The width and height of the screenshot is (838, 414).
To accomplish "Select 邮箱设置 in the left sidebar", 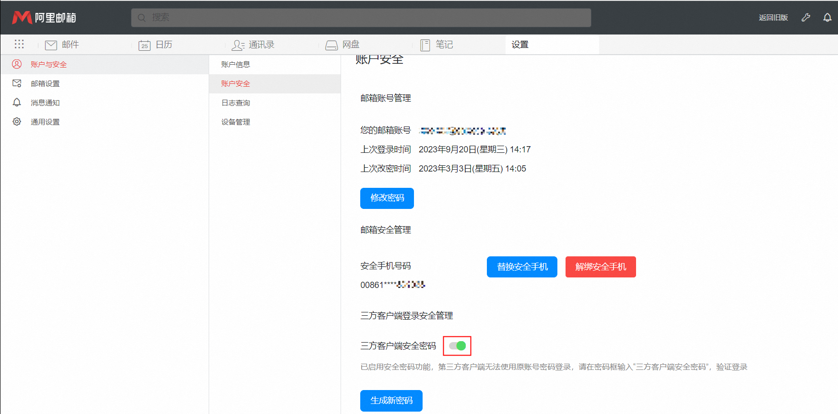I will (45, 83).
